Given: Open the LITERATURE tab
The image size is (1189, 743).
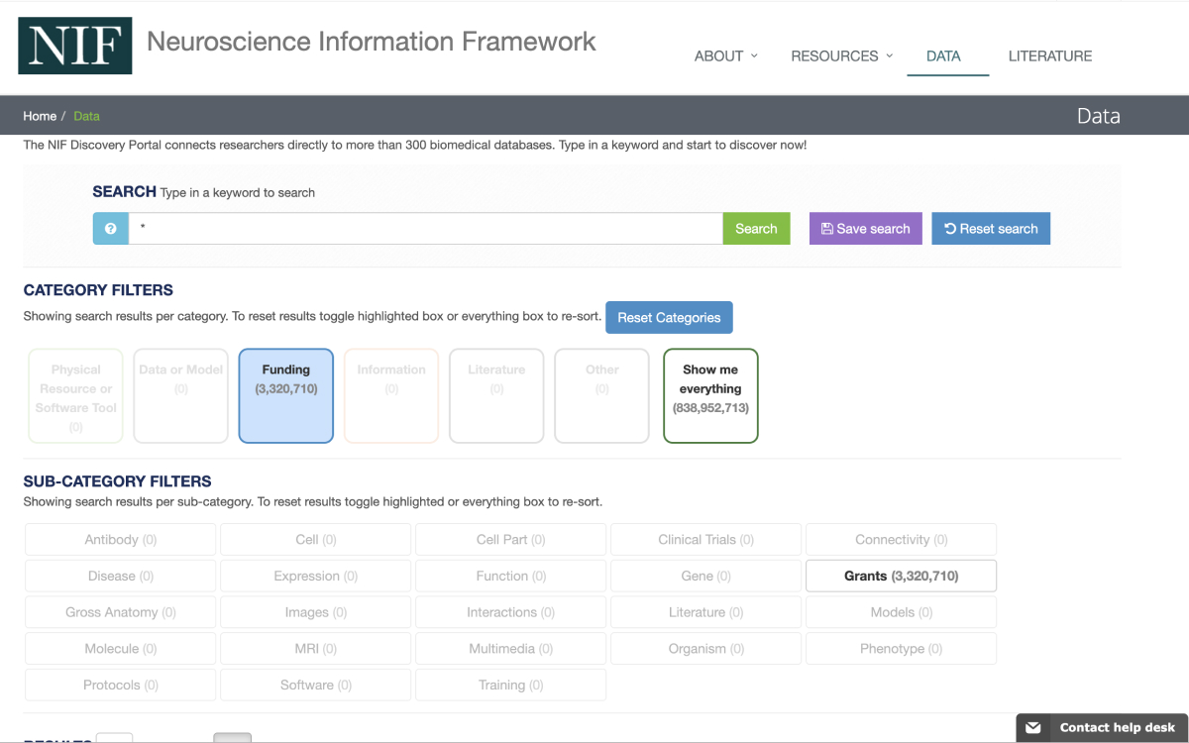Looking at the screenshot, I should (1049, 56).
